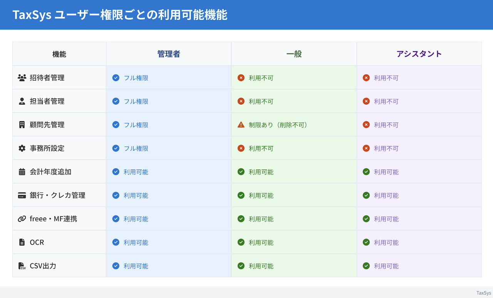Select the アシスタント column header

419,54
